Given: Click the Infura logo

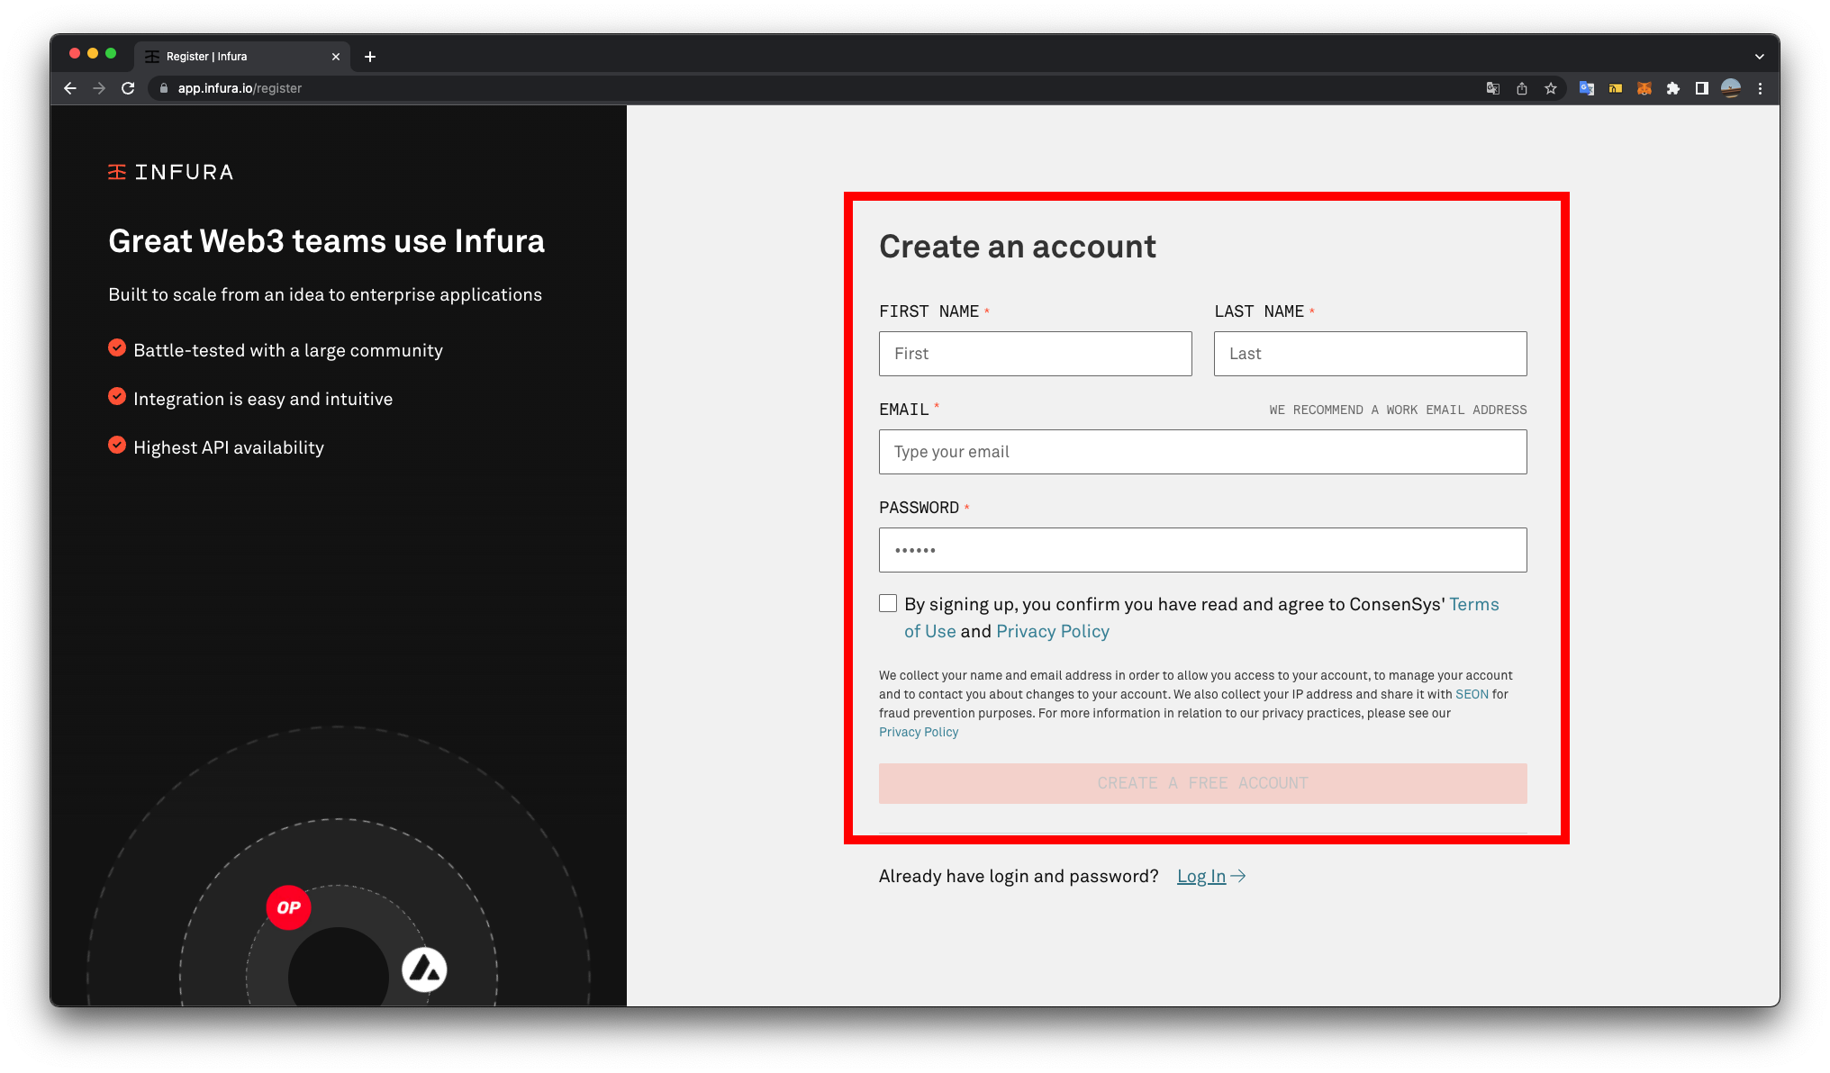Looking at the screenshot, I should (170, 172).
